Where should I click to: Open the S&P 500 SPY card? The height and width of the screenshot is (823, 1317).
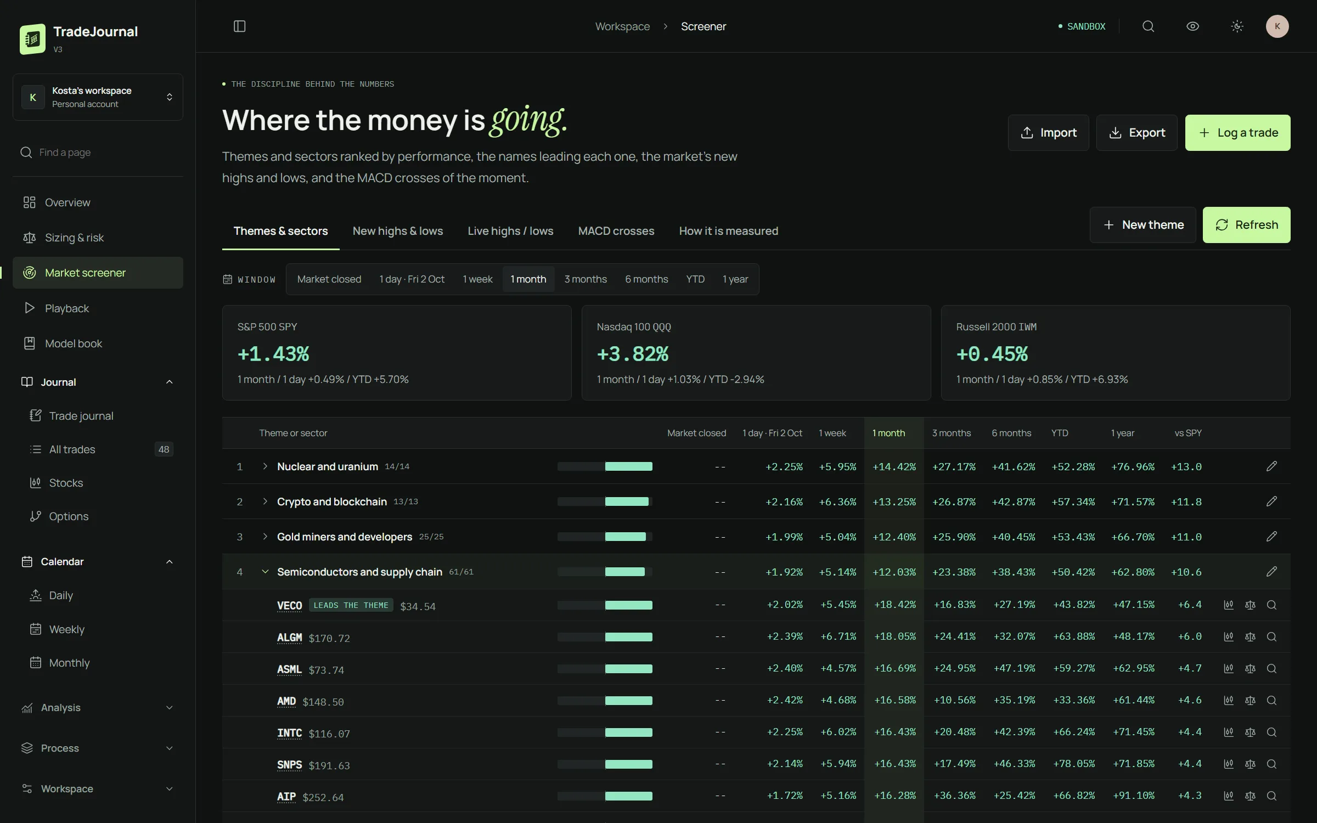[x=397, y=353]
